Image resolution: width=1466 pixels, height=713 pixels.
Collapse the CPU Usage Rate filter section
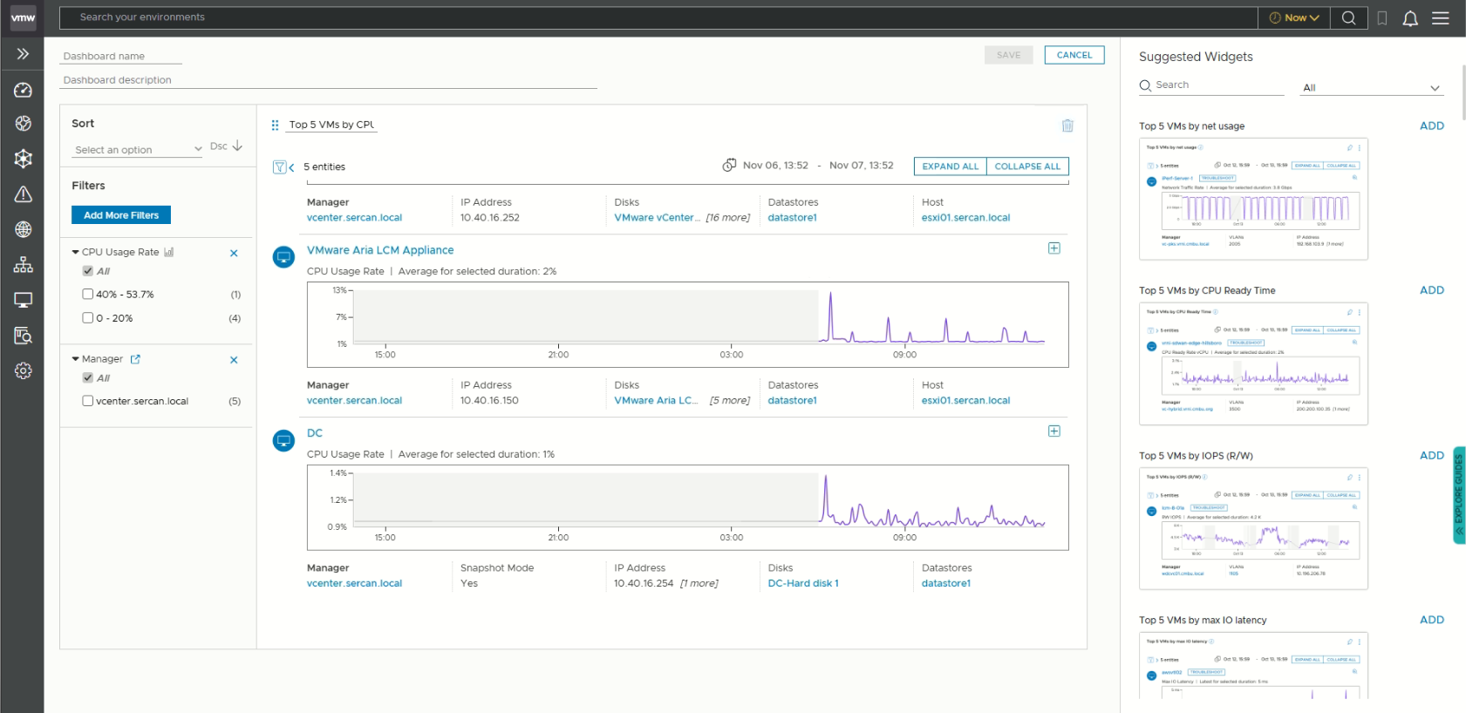click(76, 252)
